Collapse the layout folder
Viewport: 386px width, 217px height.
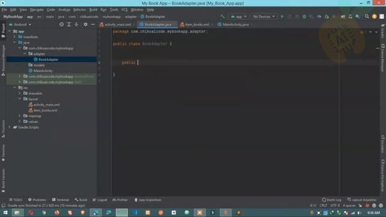pyautogui.click(x=20, y=99)
